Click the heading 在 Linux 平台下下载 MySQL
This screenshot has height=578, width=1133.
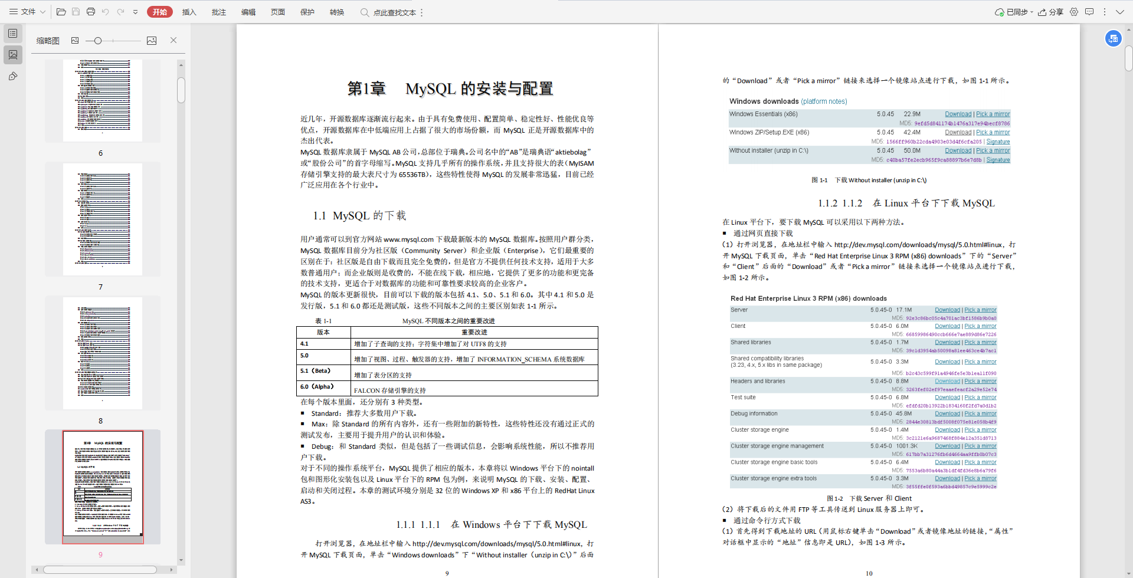click(934, 203)
